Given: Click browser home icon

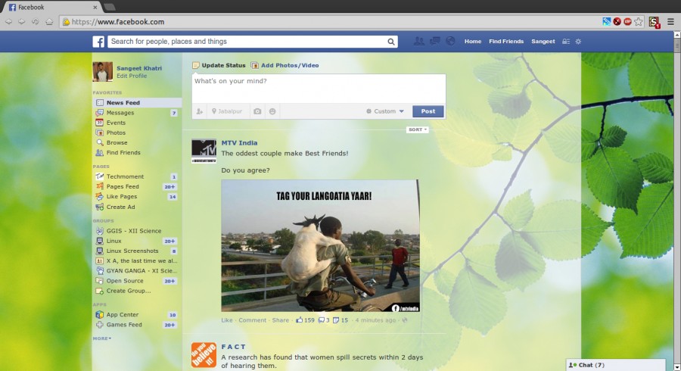Looking at the screenshot, I should pyautogui.click(x=49, y=22).
